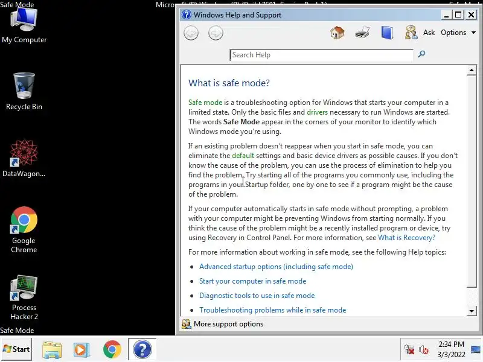The width and height of the screenshot is (483, 362).
Task: Click the help pane scroll down arrow
Action: click(x=472, y=311)
